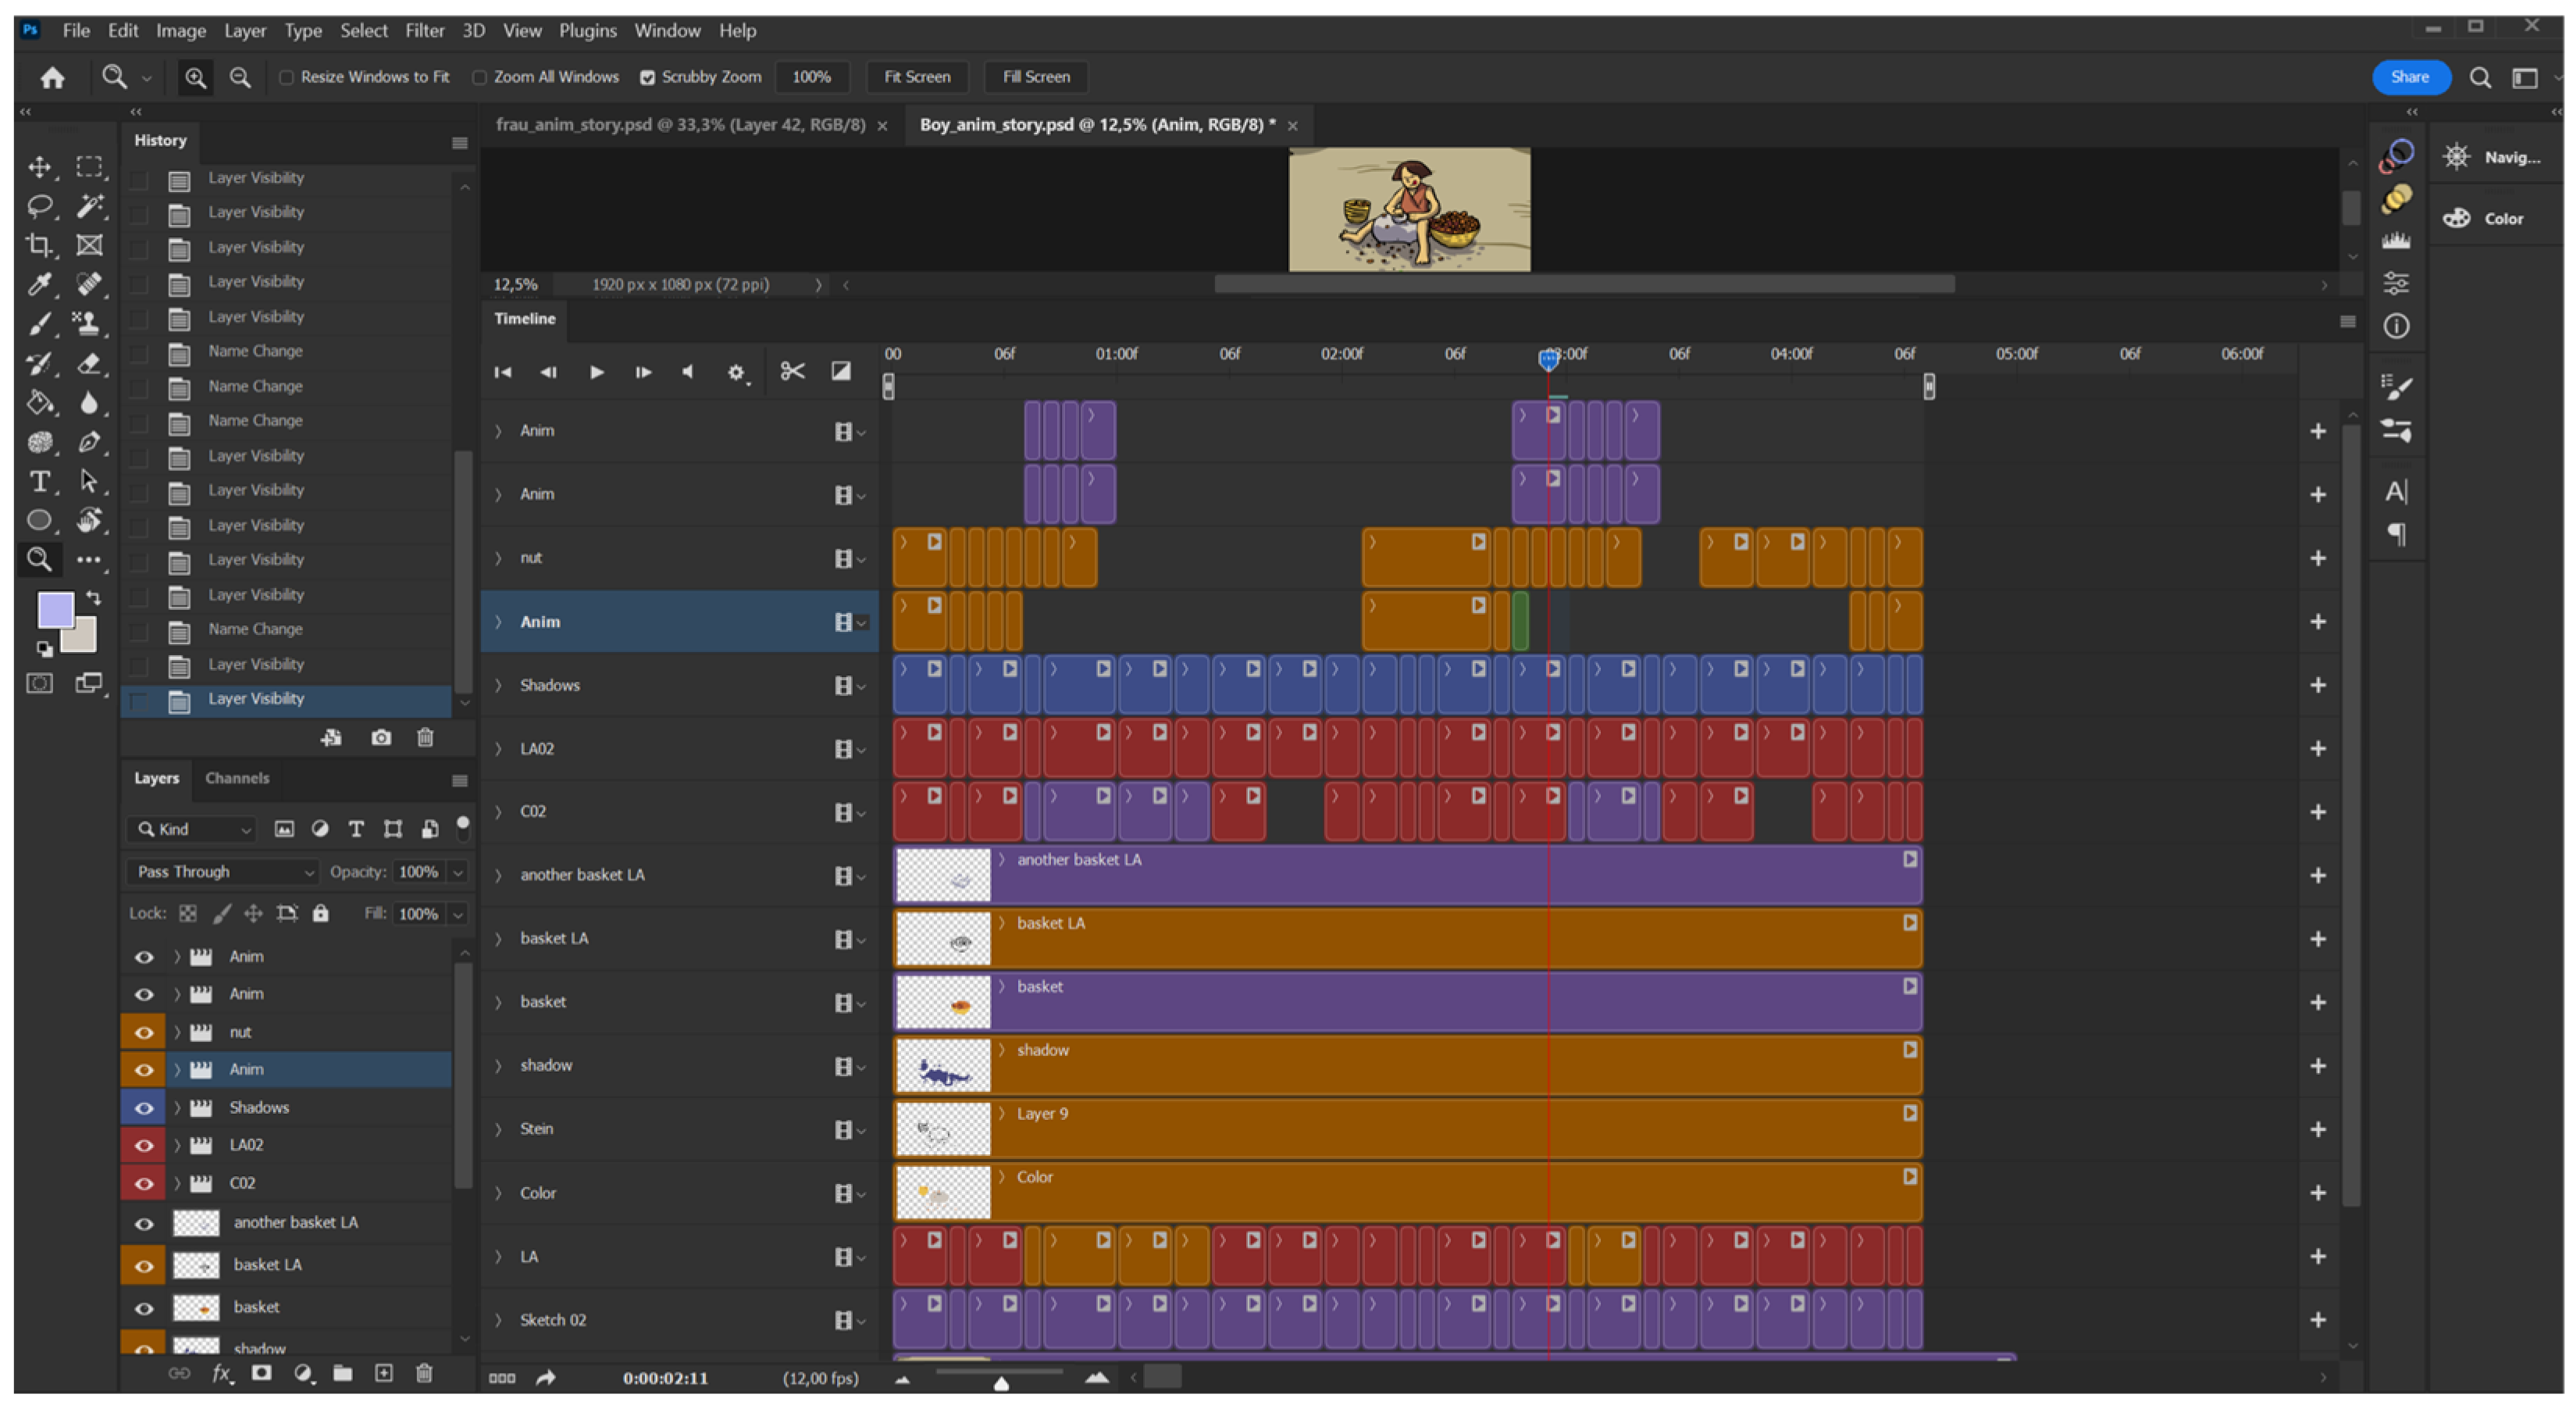Screen dimensions: 2576x1412
Task: Open the Filter menu
Action: coord(424,30)
